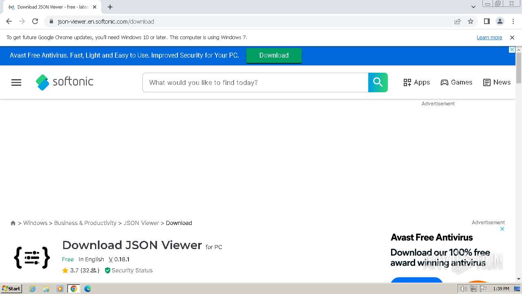Focus the Softonic search field
This screenshot has width=522, height=294.
coord(255,82)
